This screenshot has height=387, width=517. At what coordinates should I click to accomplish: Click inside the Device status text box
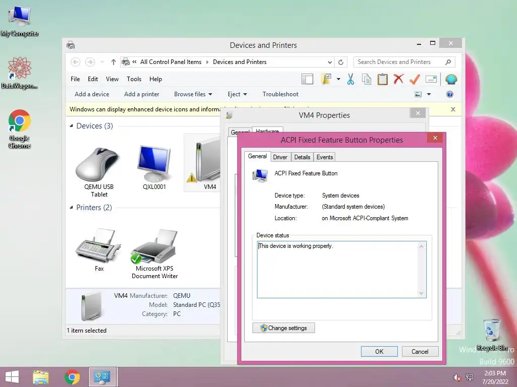tap(337, 270)
